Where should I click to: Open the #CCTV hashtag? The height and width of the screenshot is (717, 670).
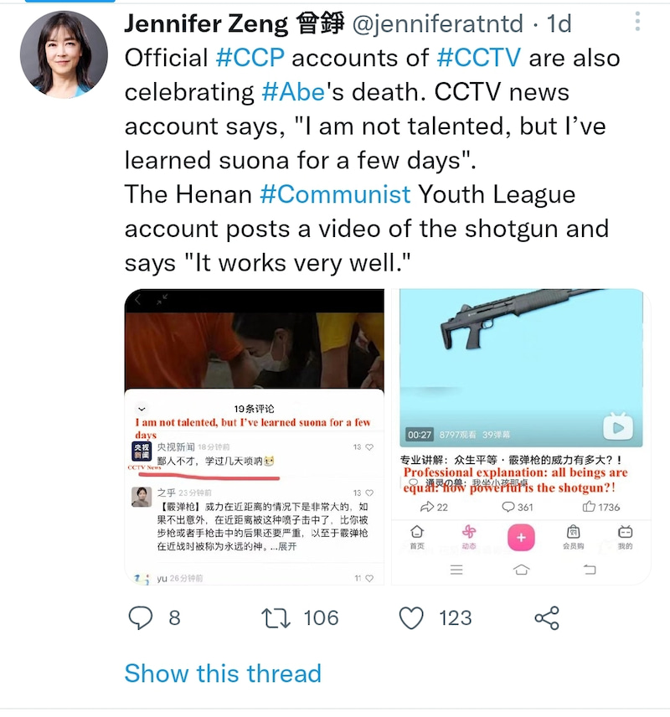[x=479, y=58]
